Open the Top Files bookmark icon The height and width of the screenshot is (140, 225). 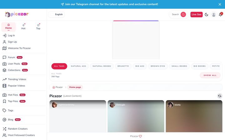pyautogui.click(x=4, y=101)
